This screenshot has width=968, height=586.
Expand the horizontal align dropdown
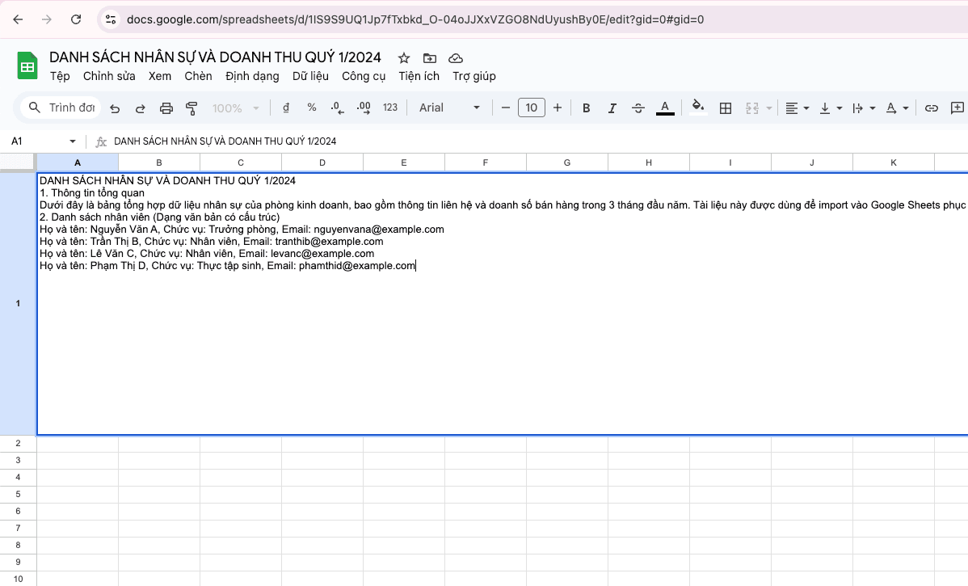798,108
